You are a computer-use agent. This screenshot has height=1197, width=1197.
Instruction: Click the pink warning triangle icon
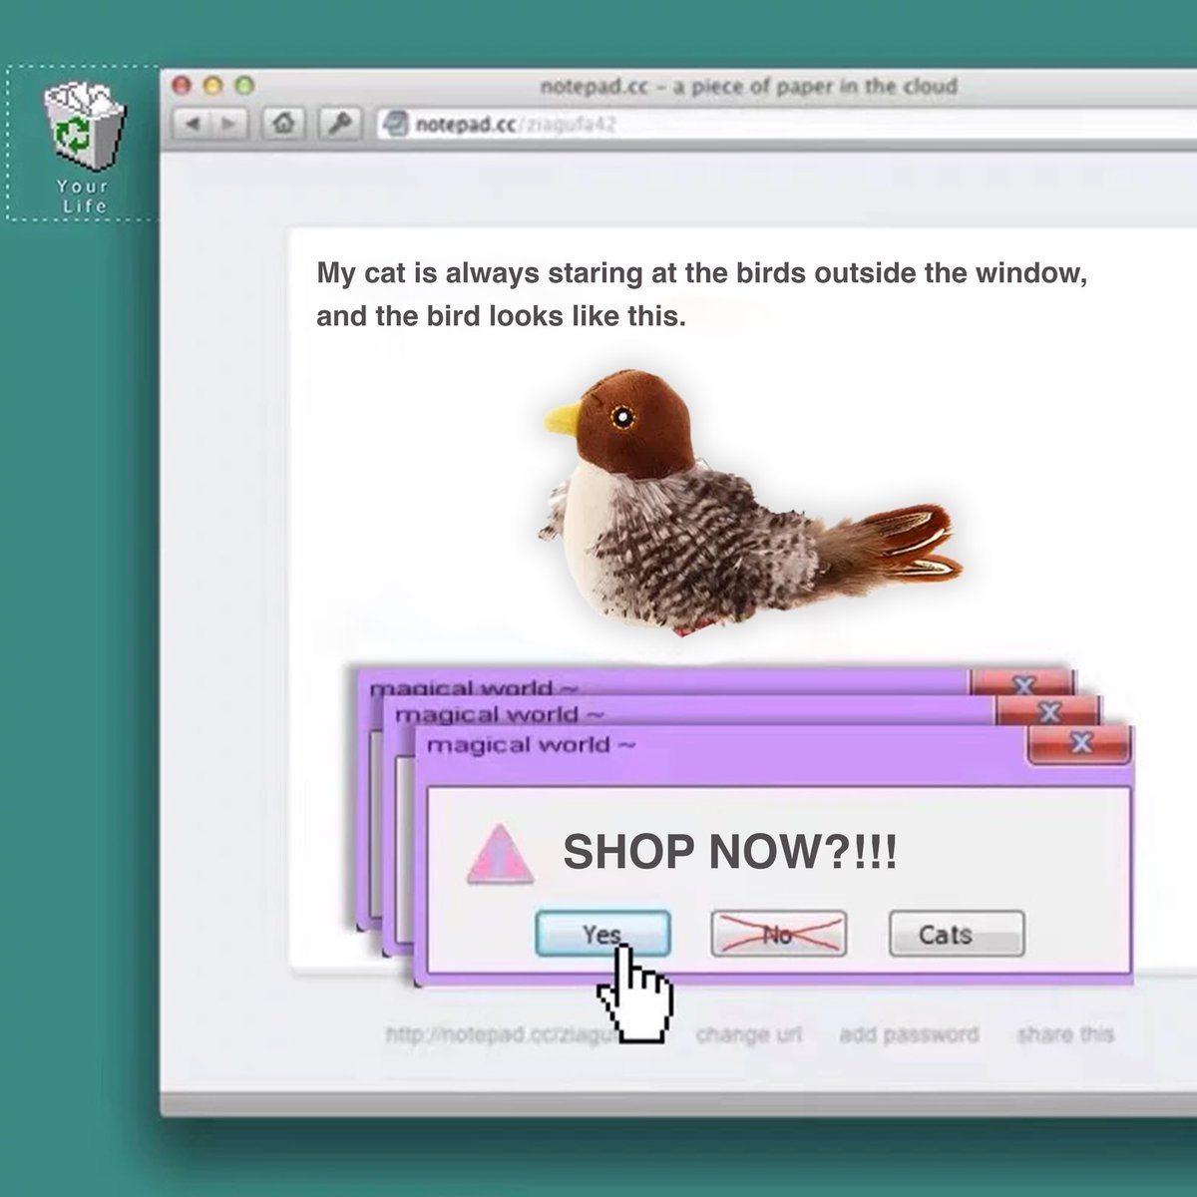click(500, 855)
